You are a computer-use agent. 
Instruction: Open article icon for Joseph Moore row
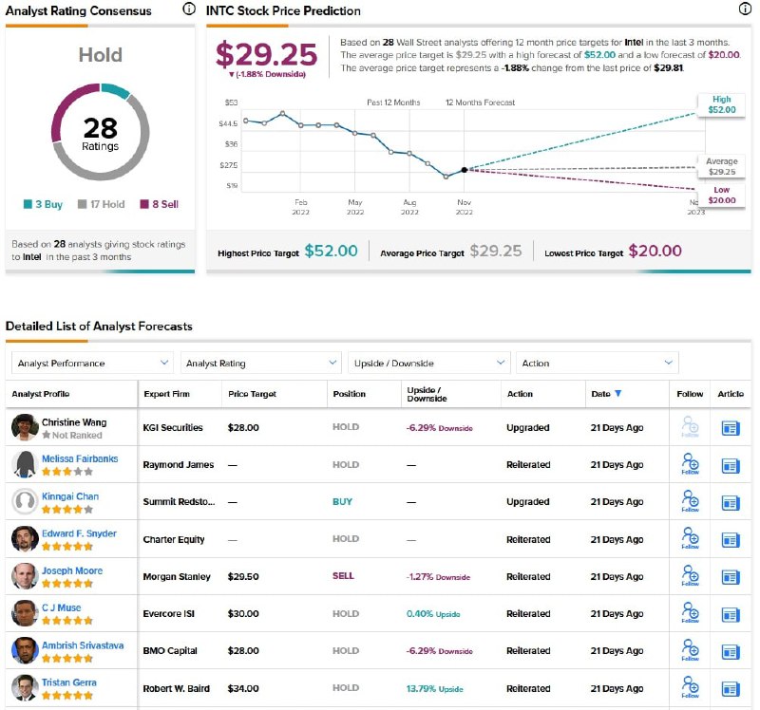tap(731, 577)
